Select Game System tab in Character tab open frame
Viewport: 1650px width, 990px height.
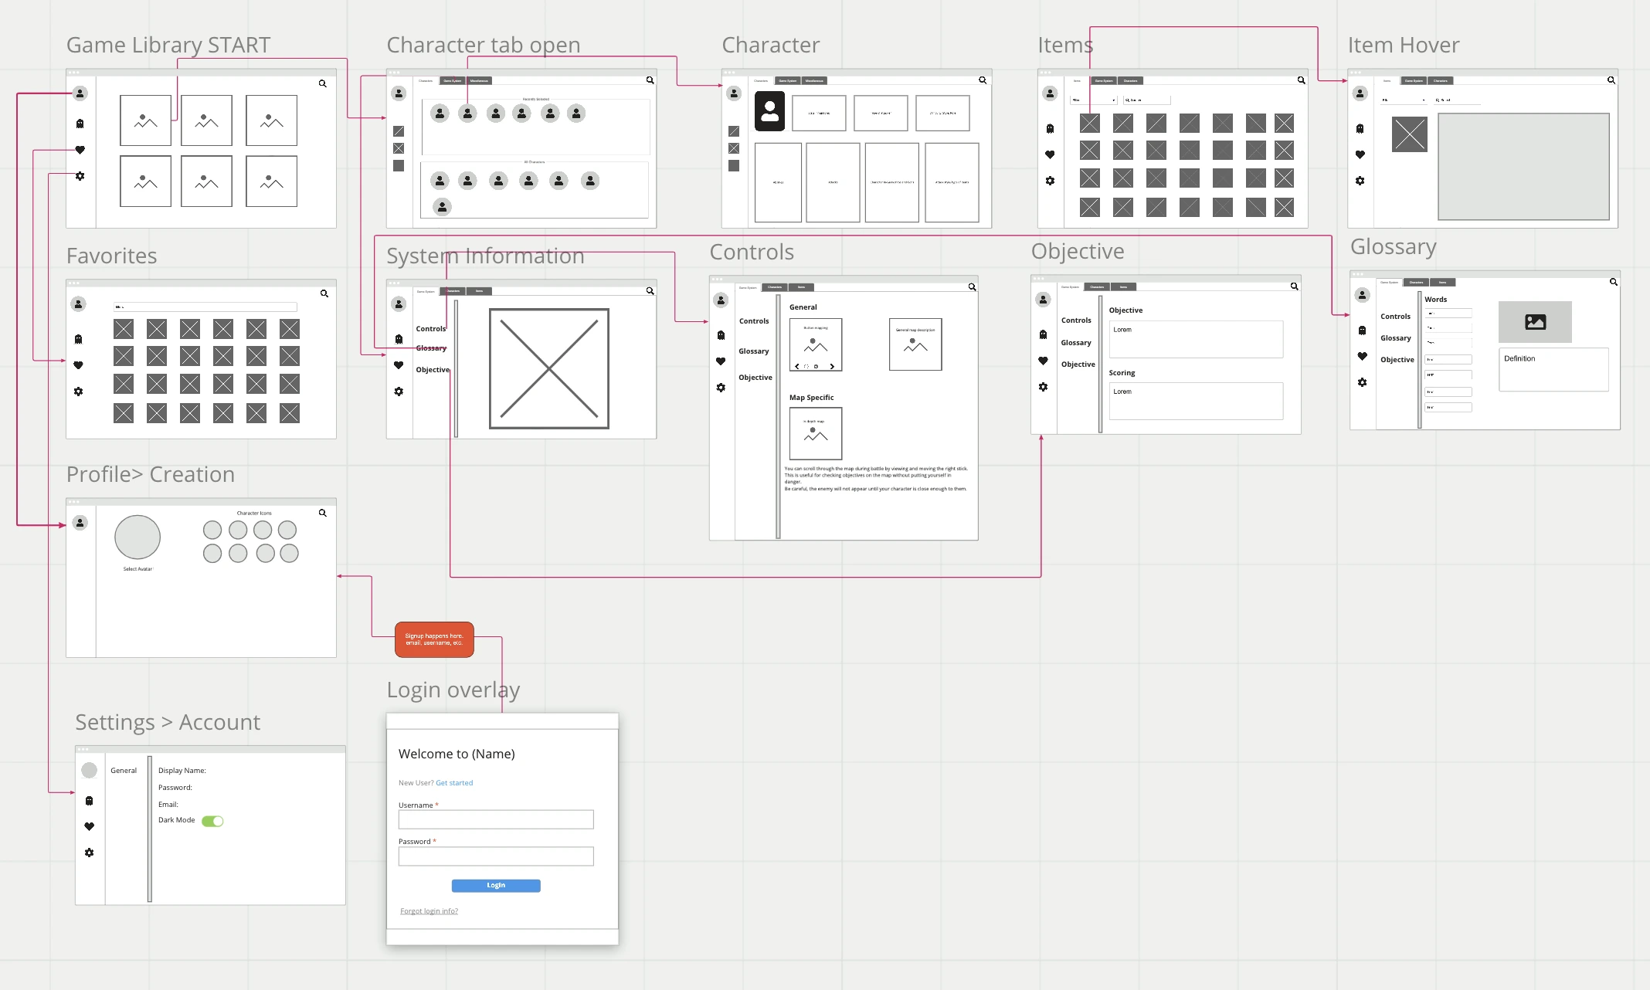453,80
